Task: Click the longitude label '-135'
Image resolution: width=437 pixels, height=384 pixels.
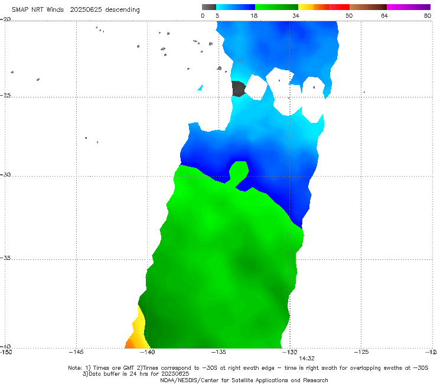Action: 218,352
